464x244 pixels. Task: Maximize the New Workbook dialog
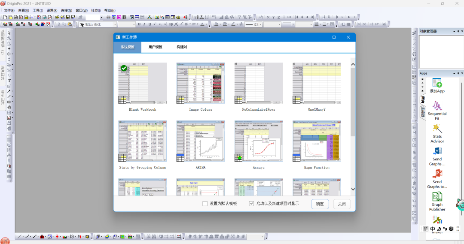334,37
